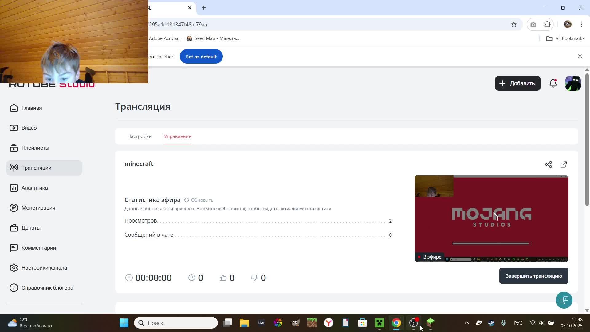Viewport: 590px width, 332px height.
Task: Open Task View on the taskbar
Action: click(x=227, y=323)
